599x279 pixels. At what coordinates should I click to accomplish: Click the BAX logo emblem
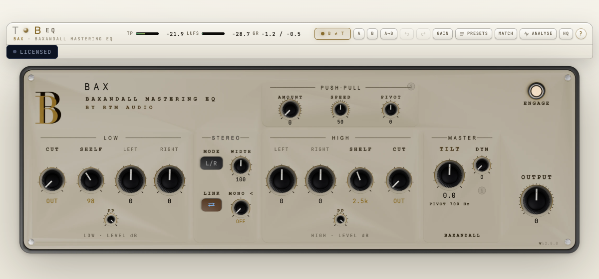(x=48, y=108)
